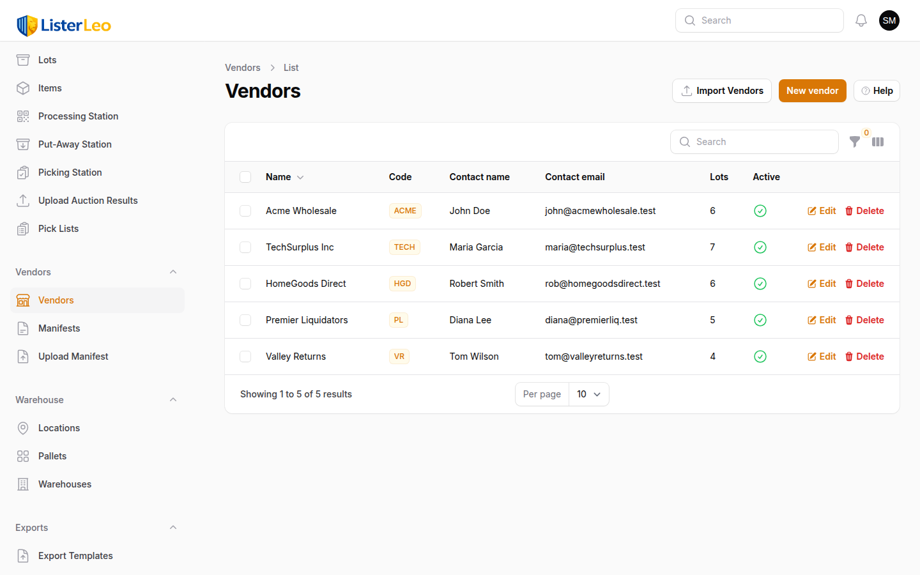The width and height of the screenshot is (920, 575).
Task: Collapse the Vendors sidebar section
Action: 173,272
